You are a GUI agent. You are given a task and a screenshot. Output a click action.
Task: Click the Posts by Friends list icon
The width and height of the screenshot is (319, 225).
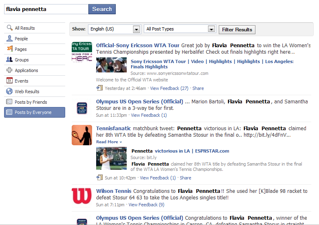(x=9, y=102)
